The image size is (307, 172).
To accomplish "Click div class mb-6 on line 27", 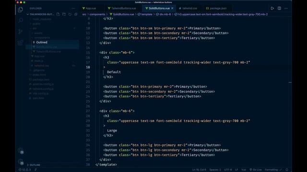I will coord(117,111).
